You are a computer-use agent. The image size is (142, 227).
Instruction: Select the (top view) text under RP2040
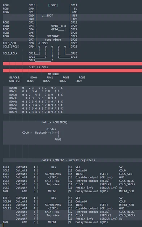[53, 40]
